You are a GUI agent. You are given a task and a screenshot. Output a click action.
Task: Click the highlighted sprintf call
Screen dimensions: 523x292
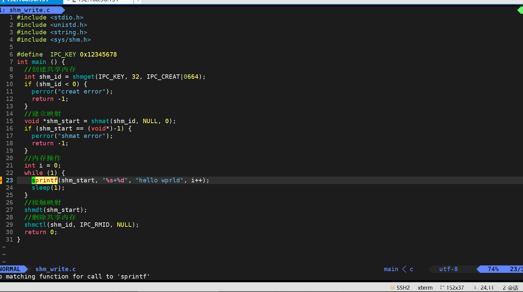point(44,180)
